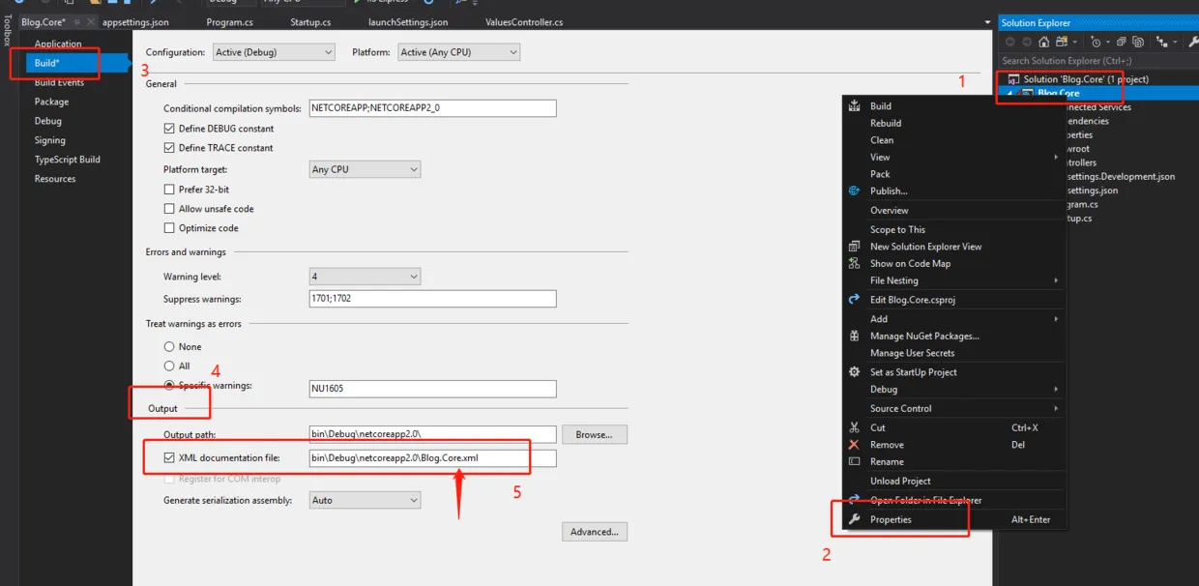1199x586 pixels.
Task: Click the Build icon in the context menu
Action: pyautogui.click(x=854, y=106)
